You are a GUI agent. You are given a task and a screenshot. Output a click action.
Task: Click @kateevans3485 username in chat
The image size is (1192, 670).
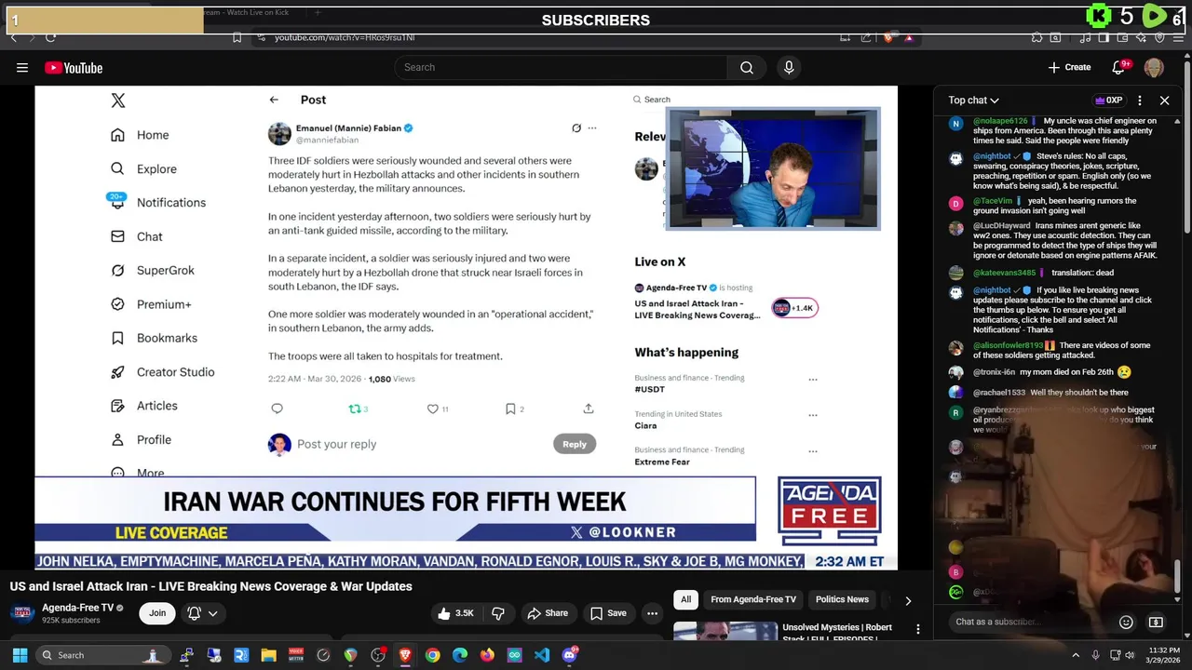click(1004, 273)
